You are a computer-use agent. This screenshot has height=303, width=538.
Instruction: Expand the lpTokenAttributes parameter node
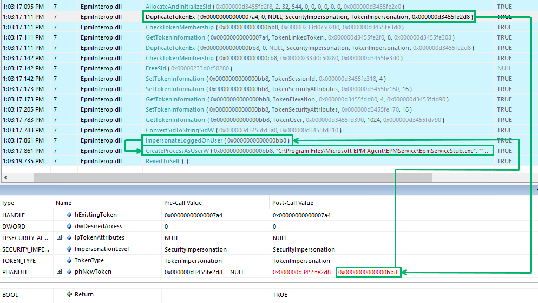point(60,237)
